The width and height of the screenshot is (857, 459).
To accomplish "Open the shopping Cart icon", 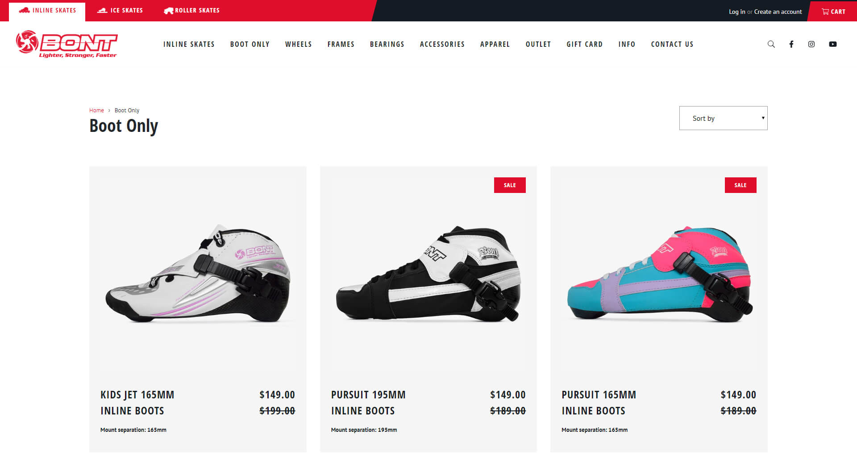I will point(833,12).
